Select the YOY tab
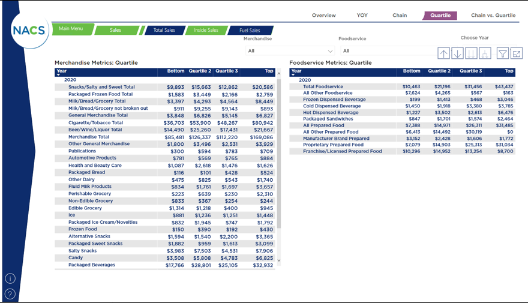 pos(362,16)
